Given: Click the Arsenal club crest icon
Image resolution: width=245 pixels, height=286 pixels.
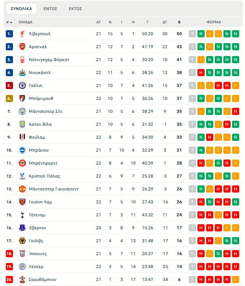Looking at the screenshot, I should (x=22, y=47).
